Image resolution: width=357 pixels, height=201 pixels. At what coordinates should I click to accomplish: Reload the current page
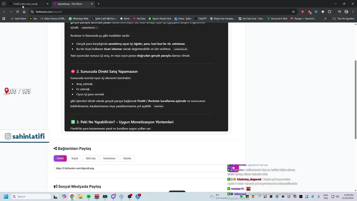[17, 12]
